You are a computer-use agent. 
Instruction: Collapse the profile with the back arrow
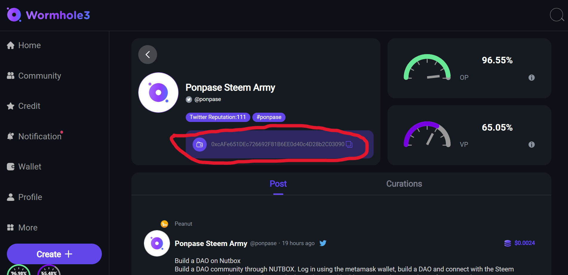tap(148, 54)
